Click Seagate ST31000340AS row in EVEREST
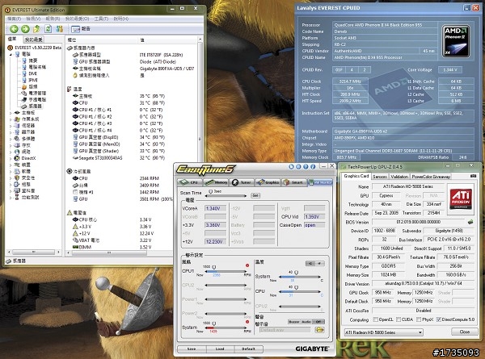485x359 pixels. pos(119,158)
